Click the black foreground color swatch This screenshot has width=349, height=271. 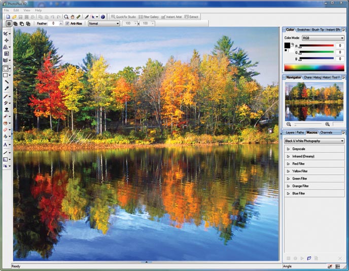287,46
